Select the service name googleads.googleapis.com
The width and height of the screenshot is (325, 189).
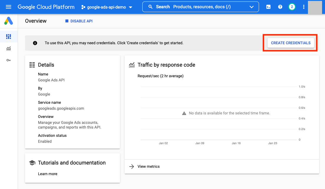[61, 108]
